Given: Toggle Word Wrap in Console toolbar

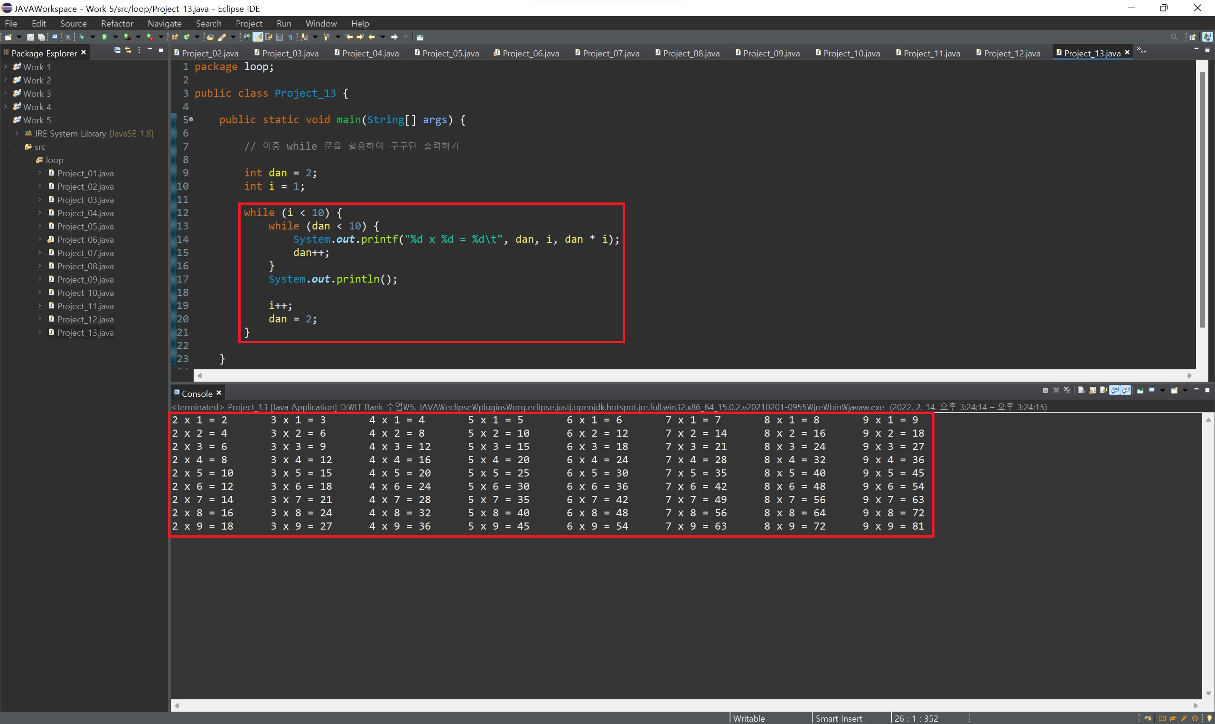Looking at the screenshot, I should [1103, 390].
